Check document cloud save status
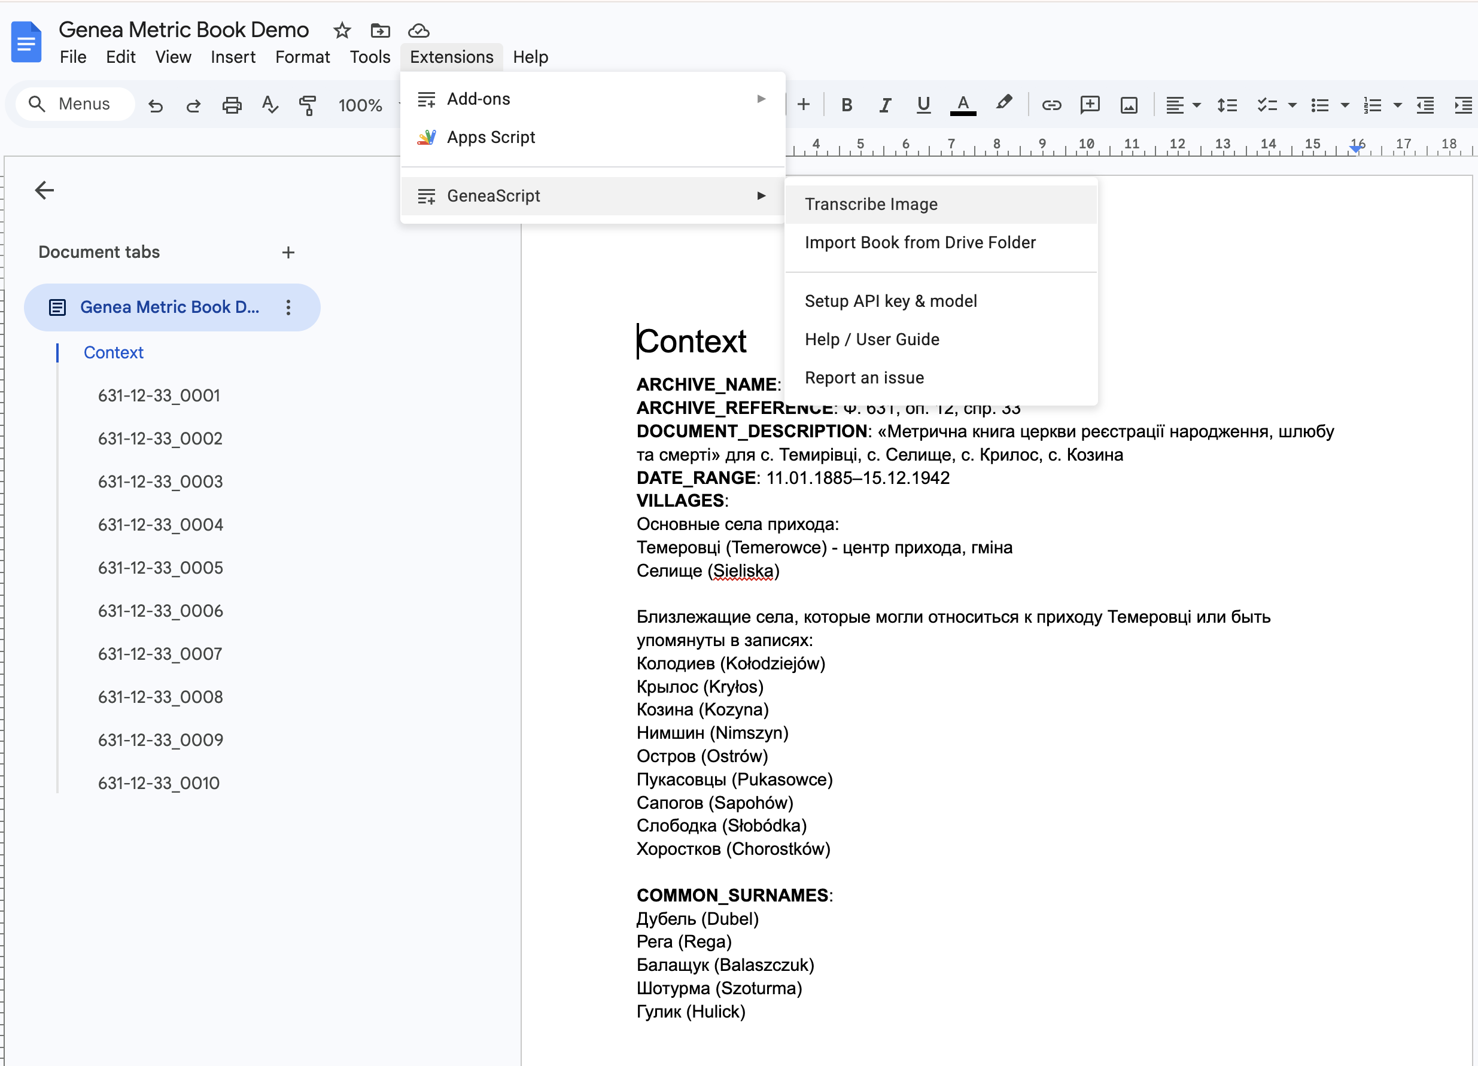Image resolution: width=1478 pixels, height=1066 pixels. tap(418, 31)
